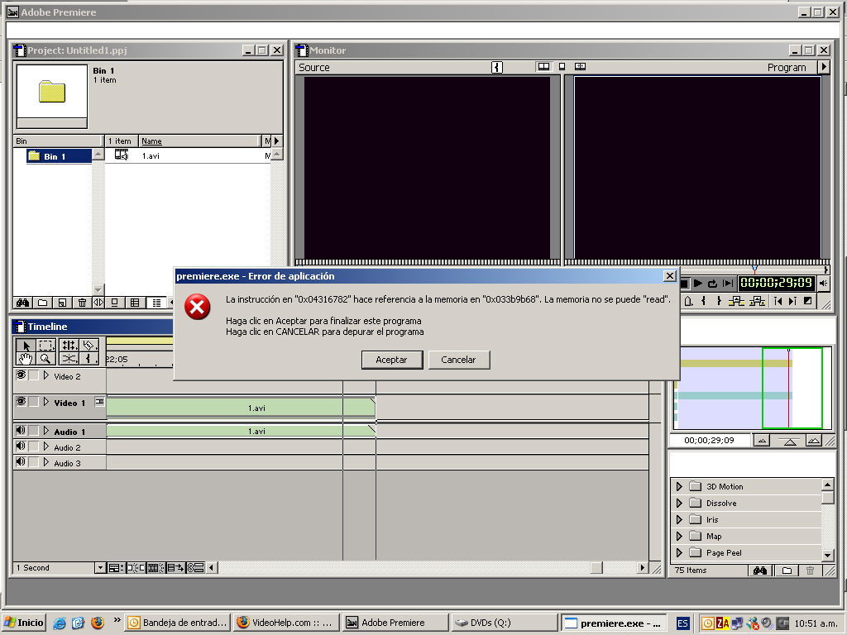Hide the Video 1 track eye icon
Screen dimensions: 847x635
click(21, 401)
